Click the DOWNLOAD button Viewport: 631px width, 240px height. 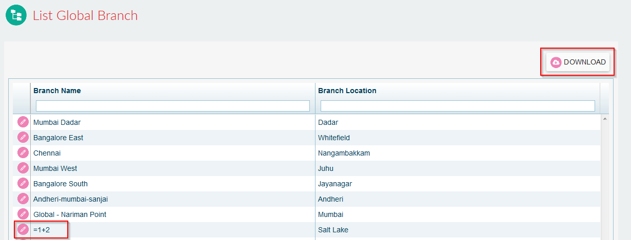coord(578,62)
